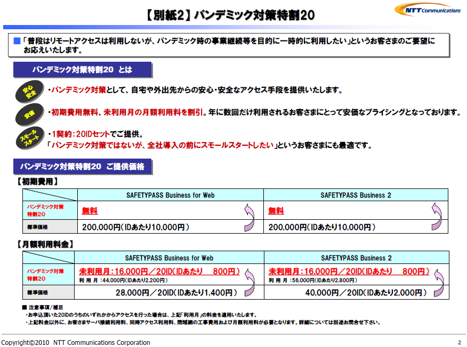Click the curved arrow in 月額利用料金 Business 2 column
The height and width of the screenshot is (347, 467).
pyautogui.click(x=439, y=283)
